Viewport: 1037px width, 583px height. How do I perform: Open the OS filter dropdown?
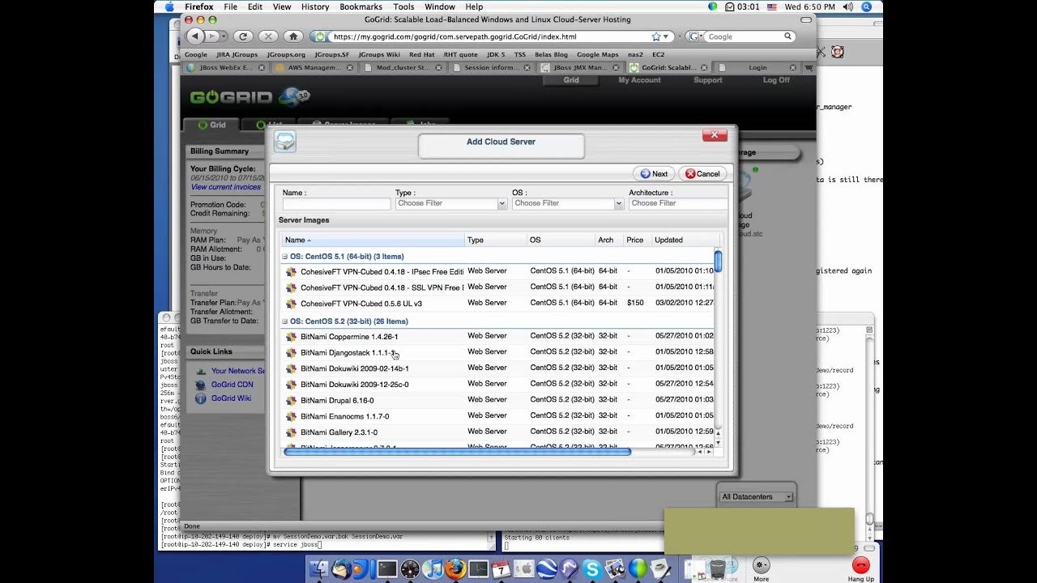point(618,204)
